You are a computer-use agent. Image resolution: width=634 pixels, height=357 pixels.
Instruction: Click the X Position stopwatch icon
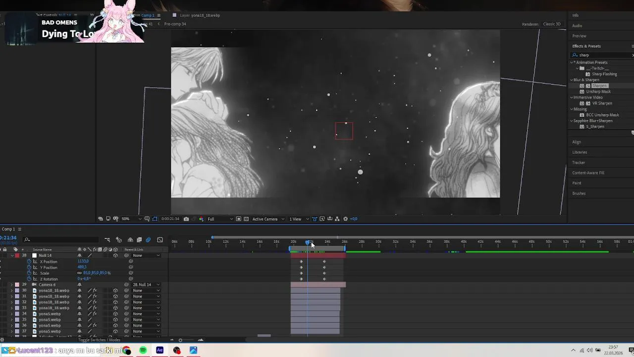pos(29,261)
